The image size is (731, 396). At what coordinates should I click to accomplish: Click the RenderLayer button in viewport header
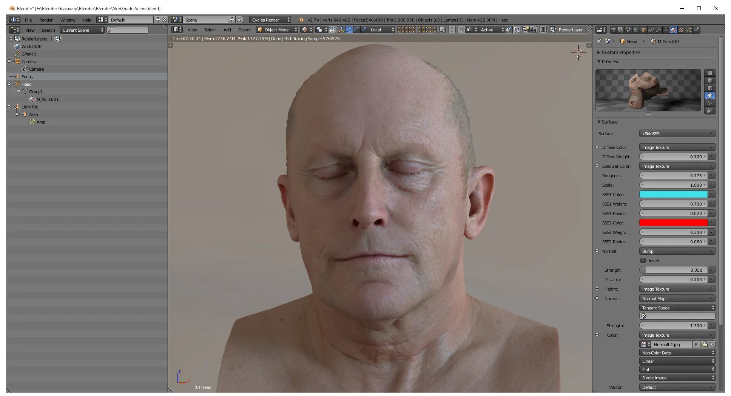pos(568,30)
